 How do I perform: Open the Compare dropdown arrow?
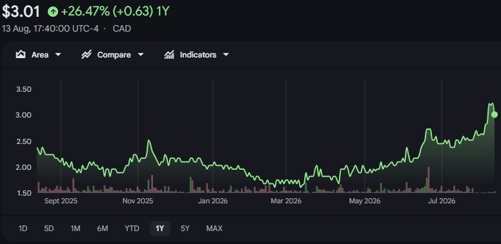141,55
